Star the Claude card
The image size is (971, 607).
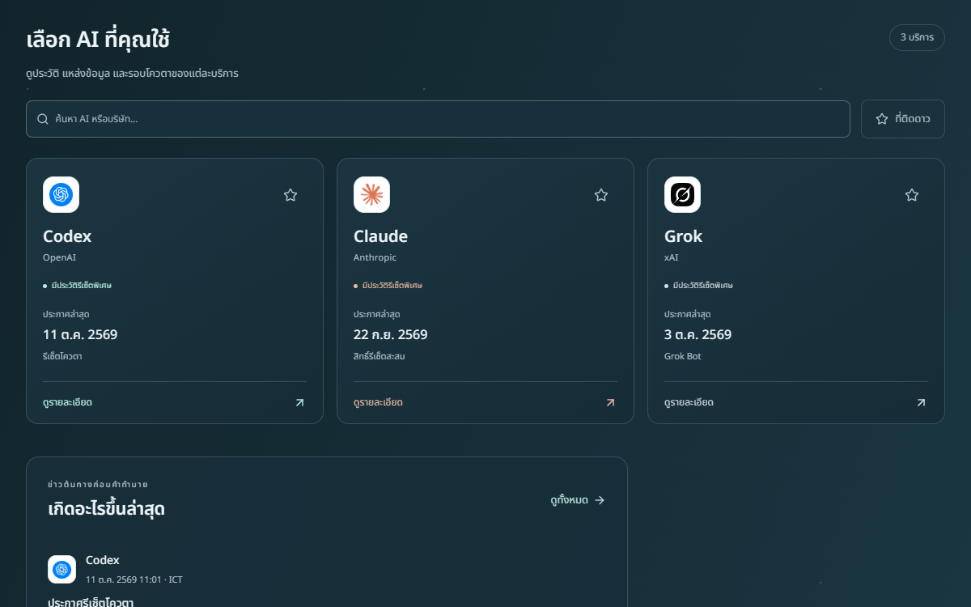click(601, 195)
